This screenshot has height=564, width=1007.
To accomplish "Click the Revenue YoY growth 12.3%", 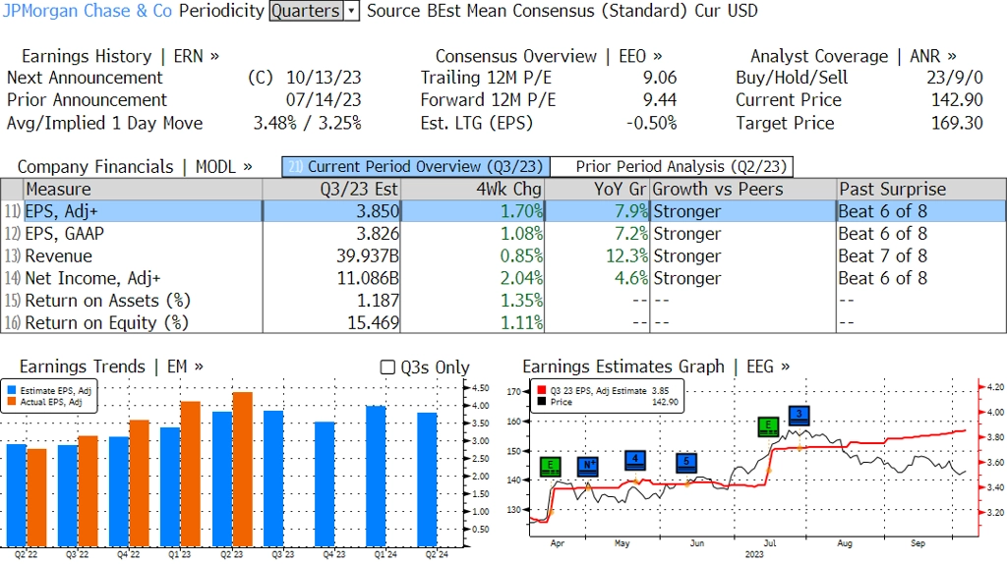I will click(x=626, y=256).
